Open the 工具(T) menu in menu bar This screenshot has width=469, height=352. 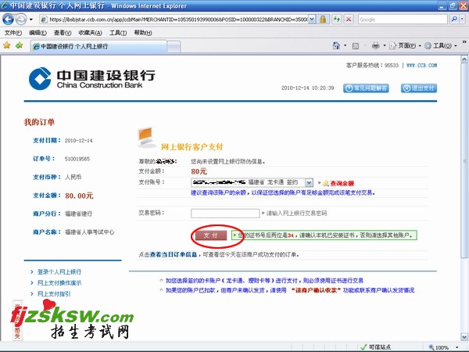tap(118, 33)
